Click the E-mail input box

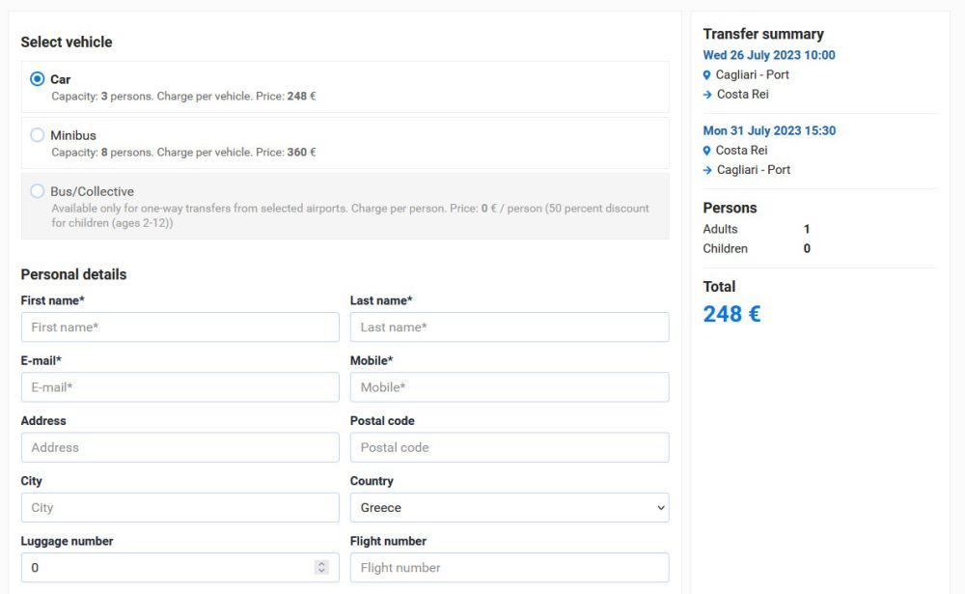coord(179,387)
